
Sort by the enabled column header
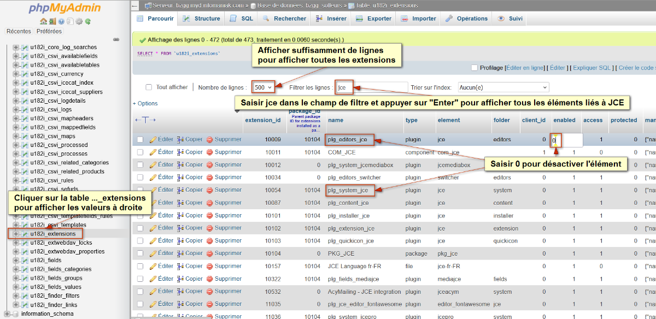pos(564,120)
